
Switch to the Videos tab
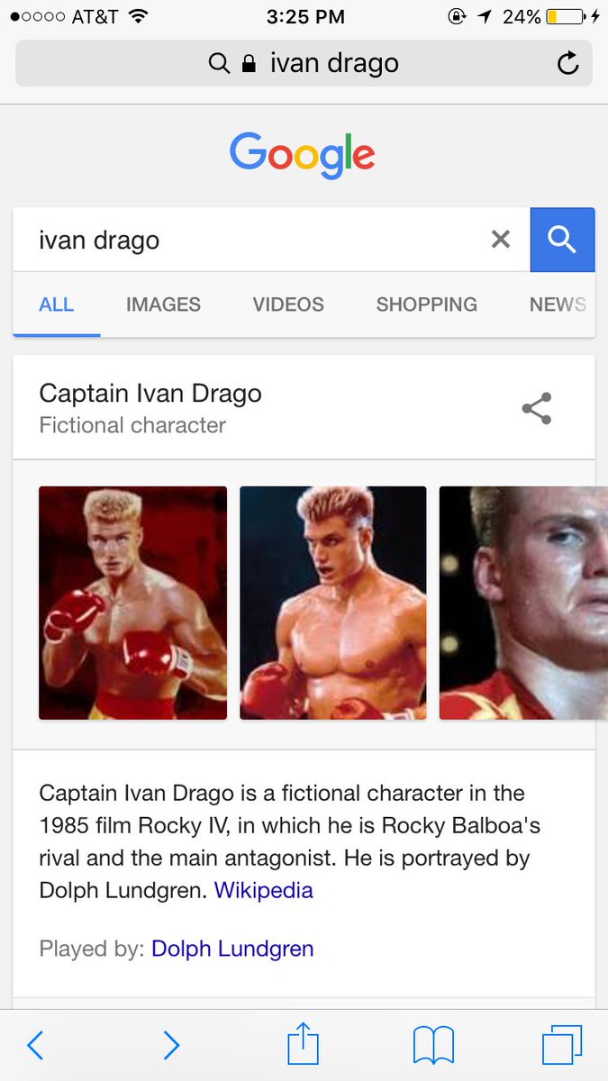pyautogui.click(x=288, y=304)
